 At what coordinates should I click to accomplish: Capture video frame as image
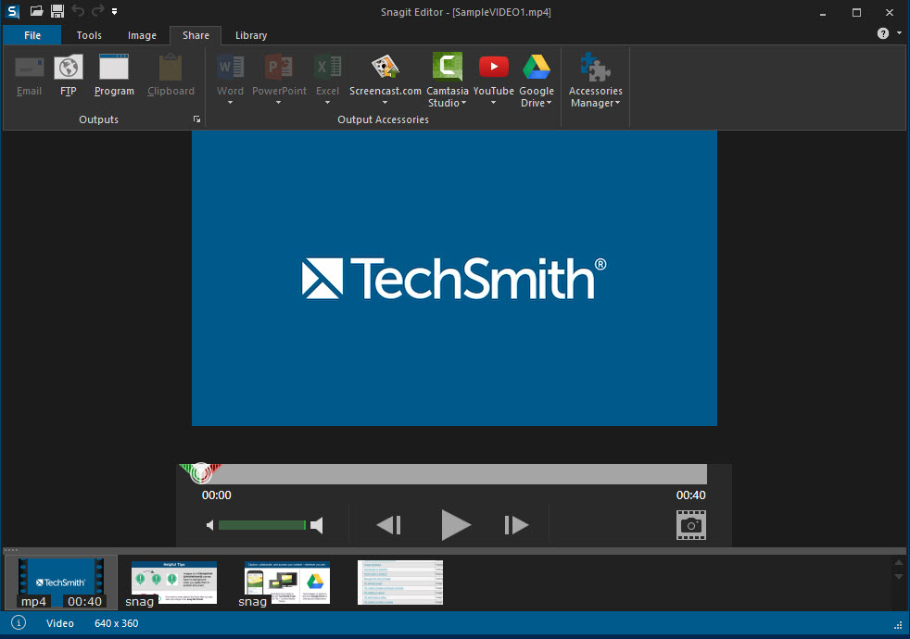click(691, 525)
